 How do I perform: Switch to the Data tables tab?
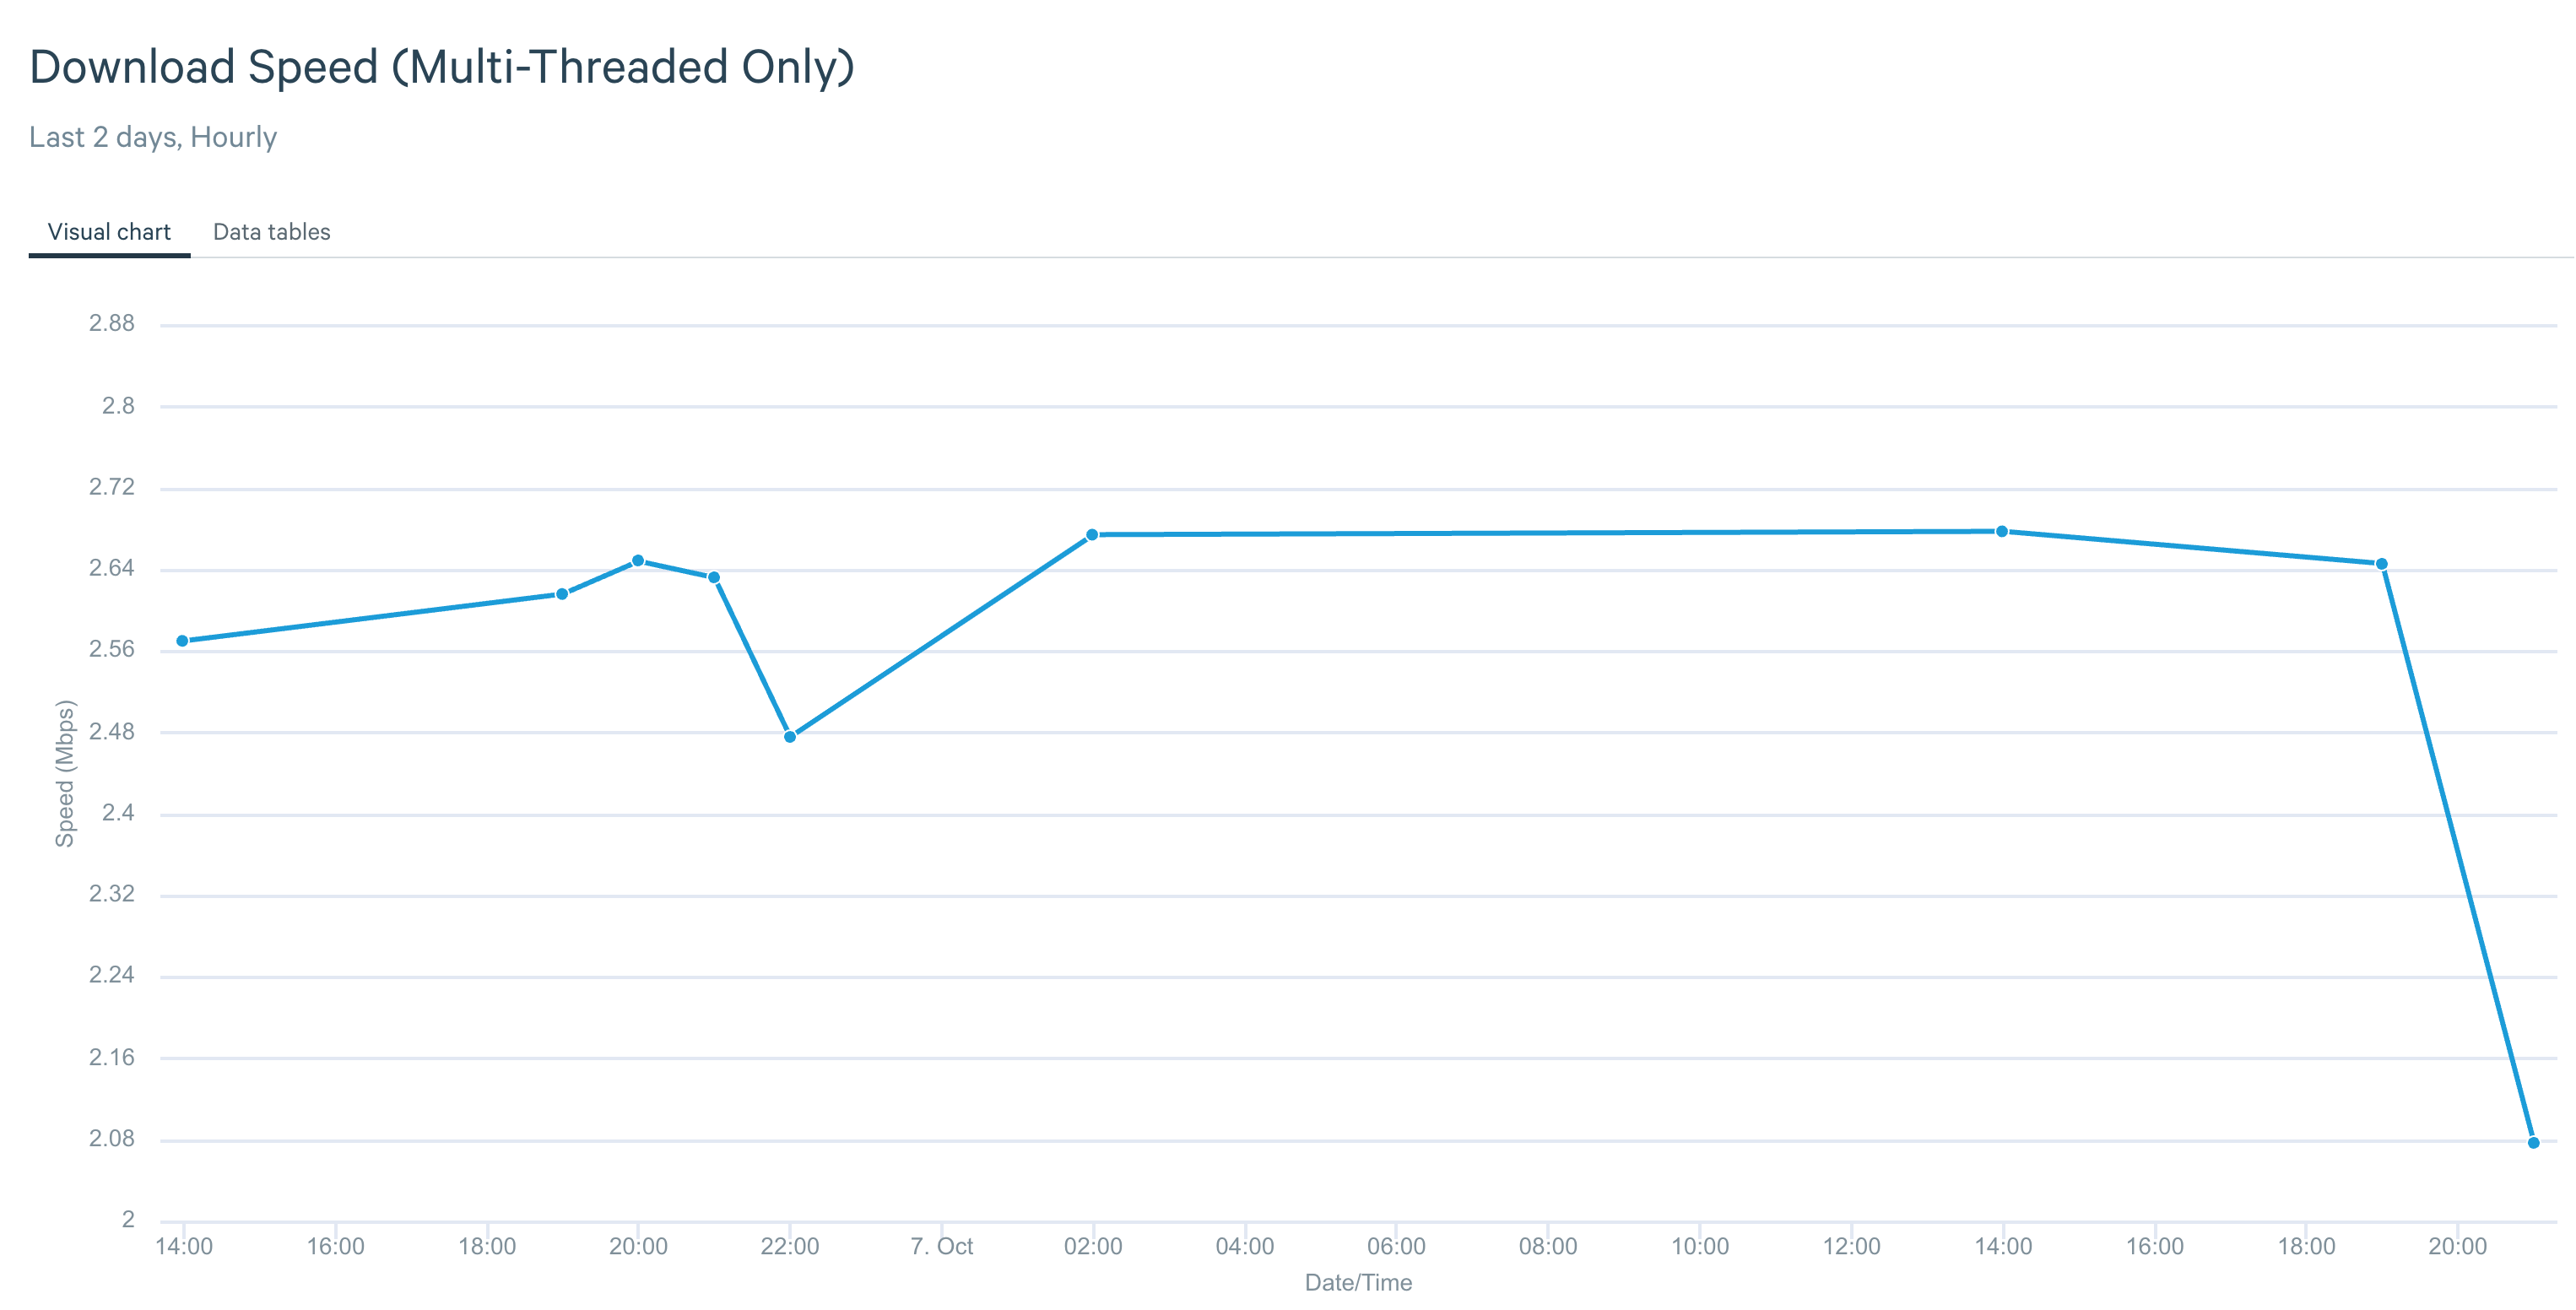[271, 232]
